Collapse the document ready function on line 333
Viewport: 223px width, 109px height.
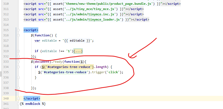[x=18, y=62]
